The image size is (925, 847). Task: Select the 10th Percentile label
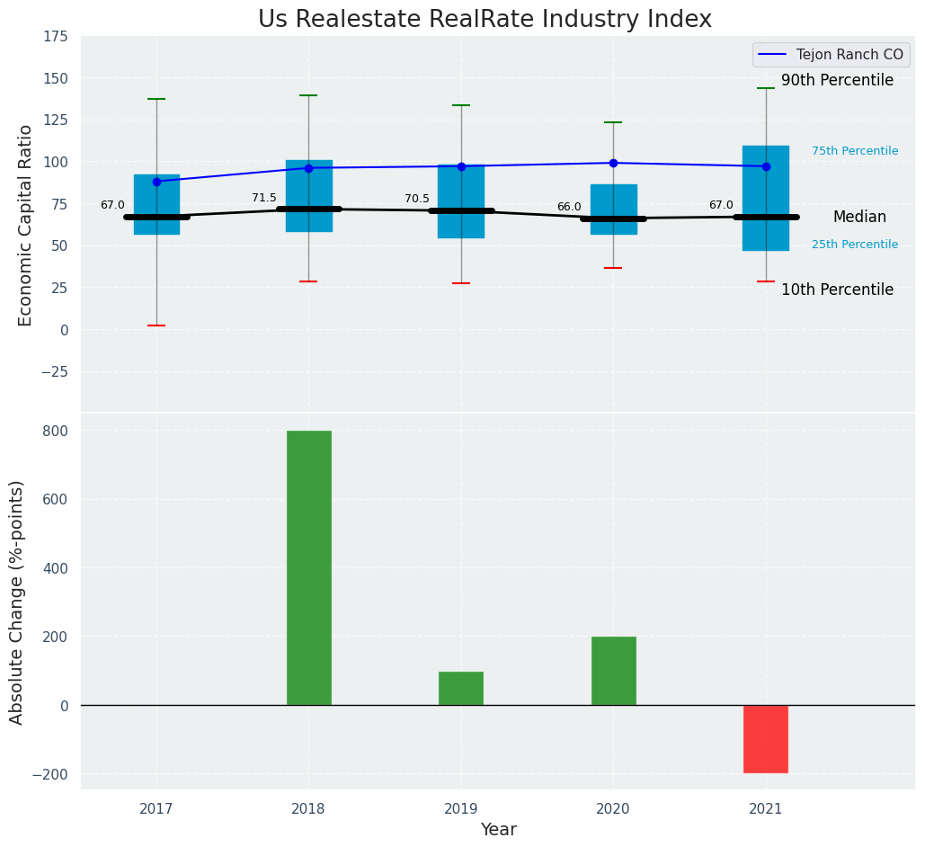tap(837, 290)
